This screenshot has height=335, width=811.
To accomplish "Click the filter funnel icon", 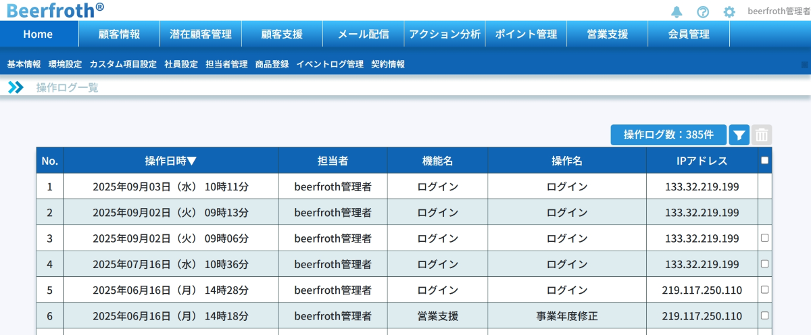I will [x=739, y=135].
